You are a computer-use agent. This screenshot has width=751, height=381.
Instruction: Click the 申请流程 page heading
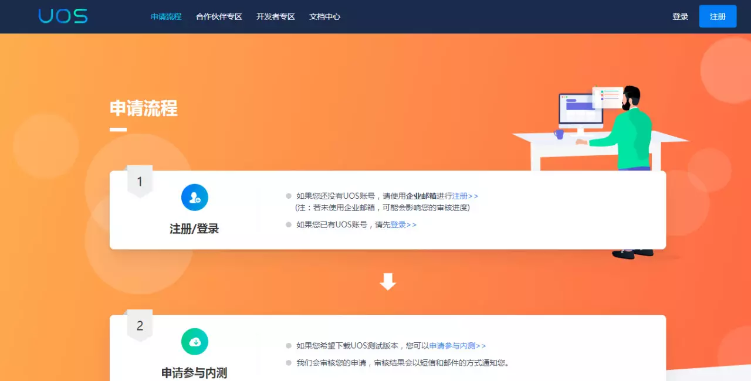[x=144, y=109]
